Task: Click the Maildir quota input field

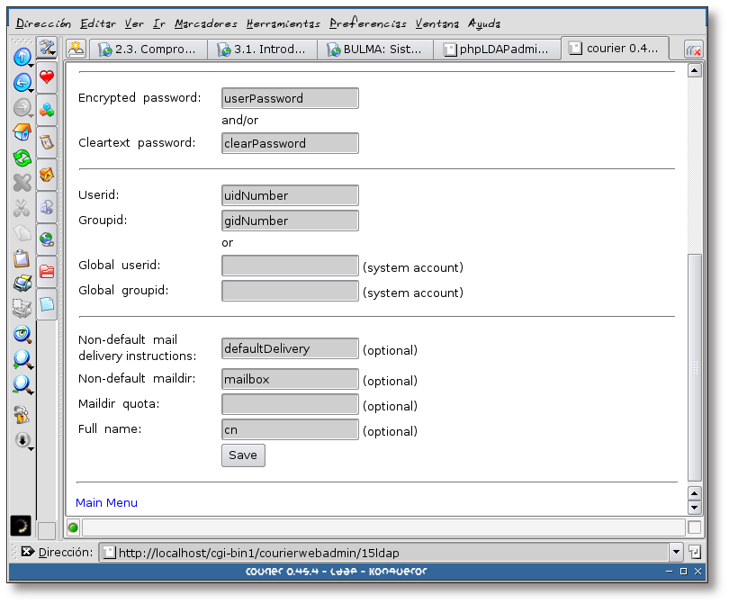Action: click(290, 405)
